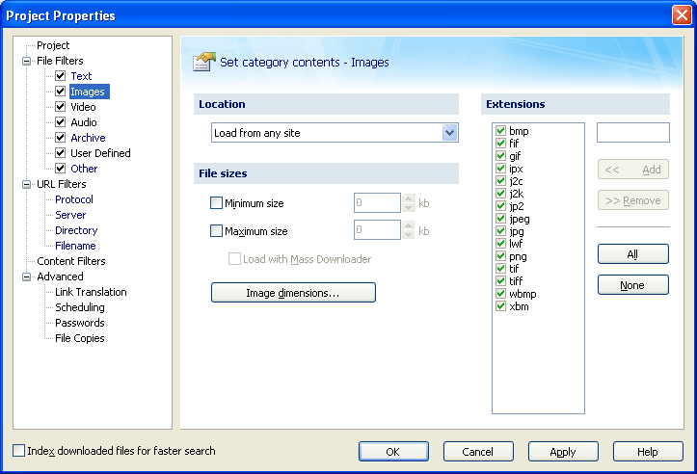This screenshot has width=697, height=474.
Task: Open the Directory URL filter page
Action: pos(76,230)
